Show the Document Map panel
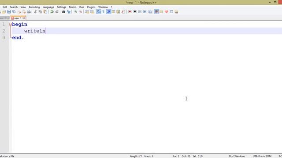The image size is (282, 158). (x=119, y=12)
